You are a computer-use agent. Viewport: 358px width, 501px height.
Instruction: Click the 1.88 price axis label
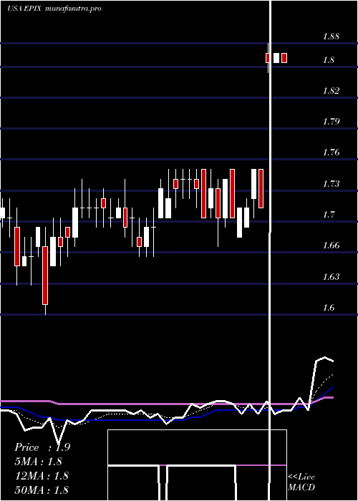click(331, 37)
